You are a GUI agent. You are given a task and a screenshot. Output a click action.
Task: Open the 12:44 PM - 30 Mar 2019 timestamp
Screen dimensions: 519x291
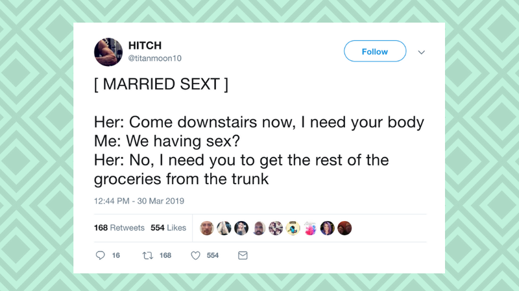[x=139, y=201]
